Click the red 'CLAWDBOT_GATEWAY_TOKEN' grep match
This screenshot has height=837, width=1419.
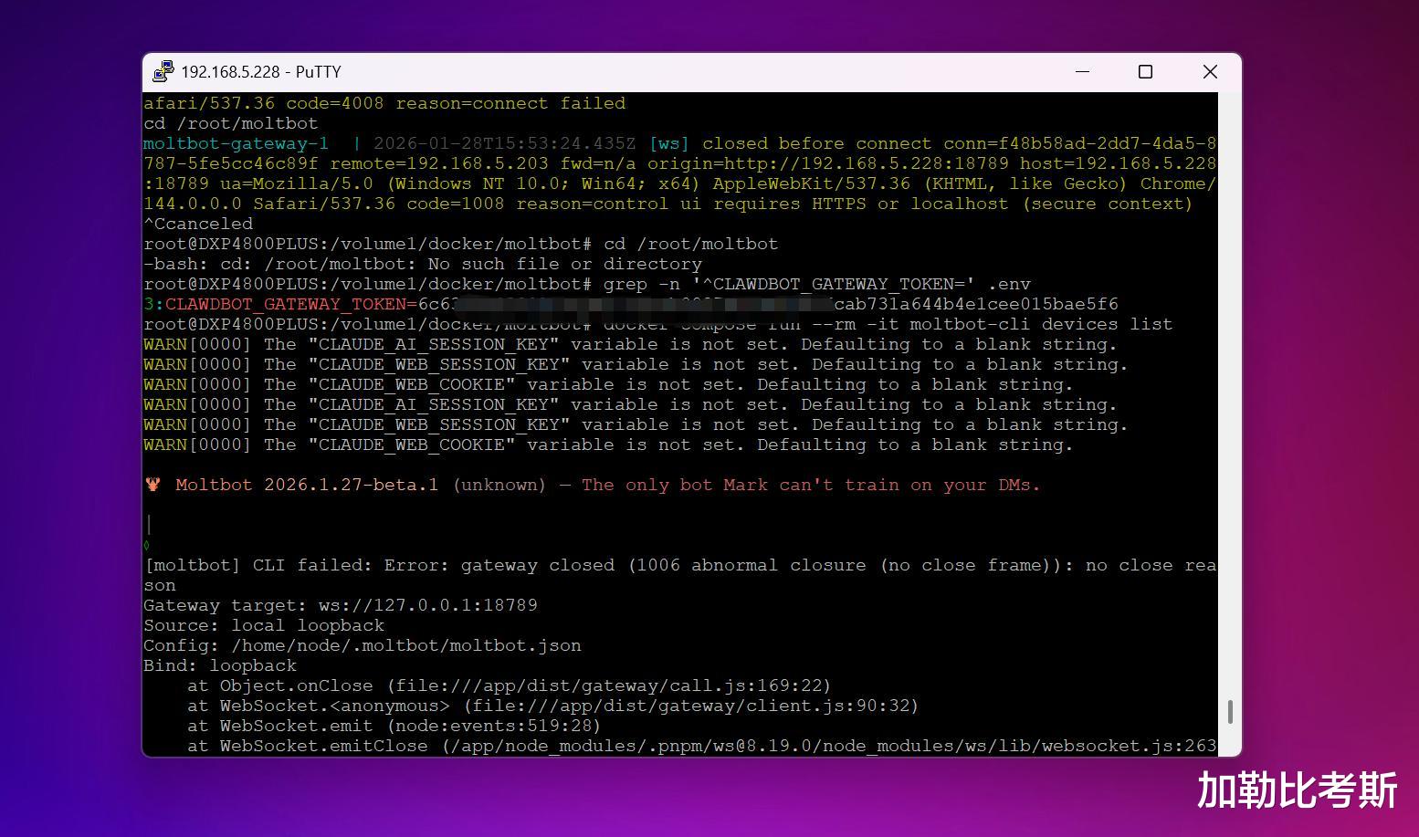[x=286, y=304]
